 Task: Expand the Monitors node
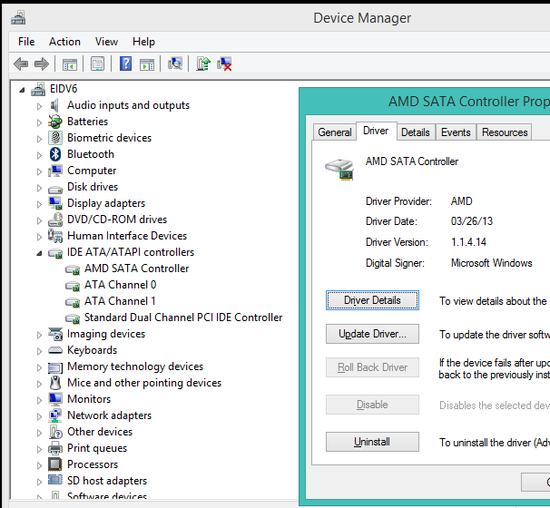(x=39, y=400)
